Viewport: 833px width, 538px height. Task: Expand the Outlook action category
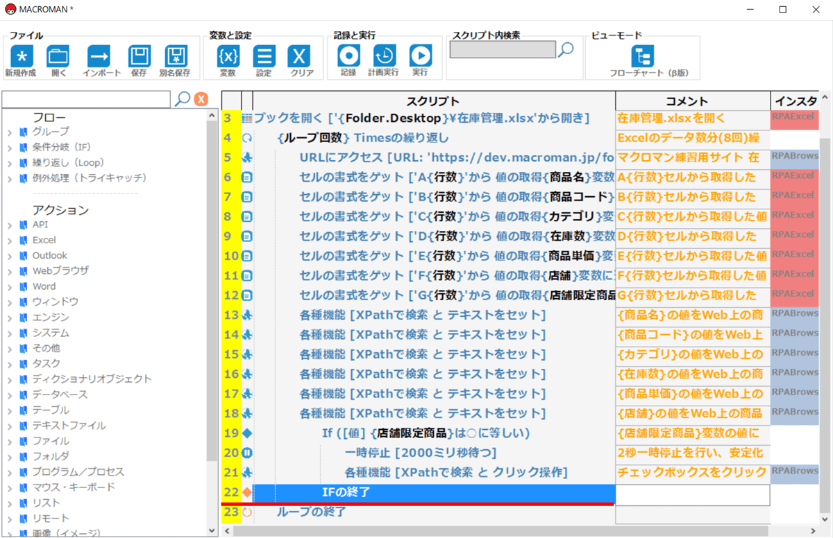[x=10, y=256]
